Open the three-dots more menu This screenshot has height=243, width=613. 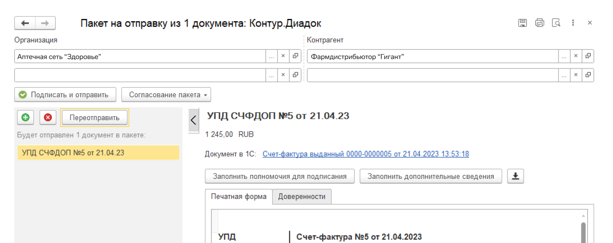tap(573, 23)
